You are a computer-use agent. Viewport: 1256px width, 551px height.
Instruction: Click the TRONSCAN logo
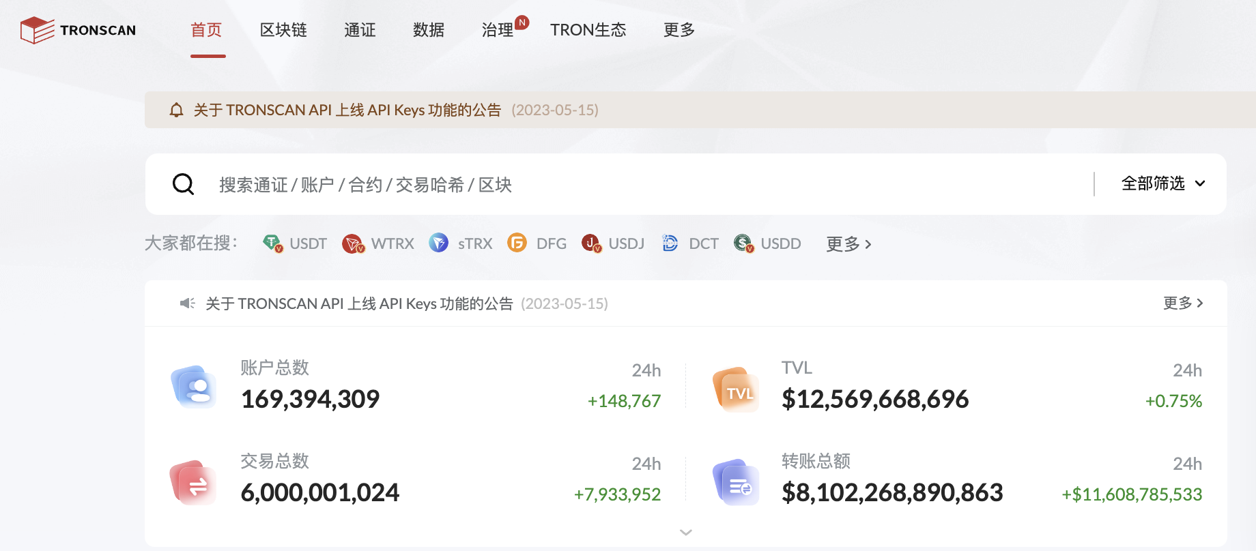click(78, 30)
